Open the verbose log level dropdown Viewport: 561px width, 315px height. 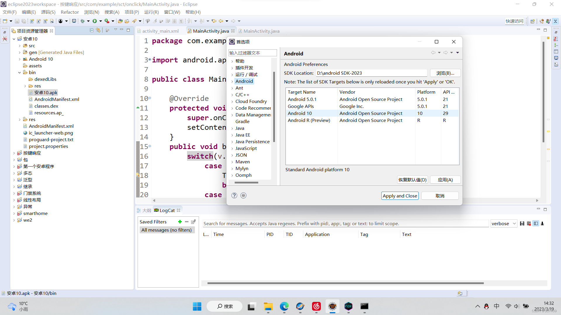[504, 224]
